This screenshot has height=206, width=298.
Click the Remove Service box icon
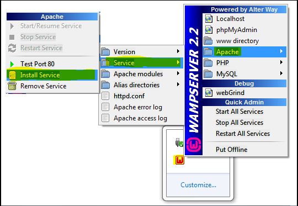pos(12,86)
